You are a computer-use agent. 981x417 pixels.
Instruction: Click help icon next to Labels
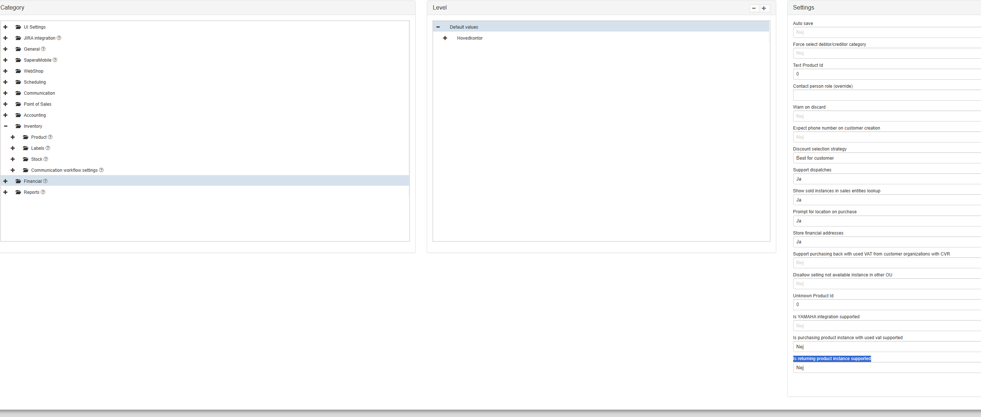(48, 148)
